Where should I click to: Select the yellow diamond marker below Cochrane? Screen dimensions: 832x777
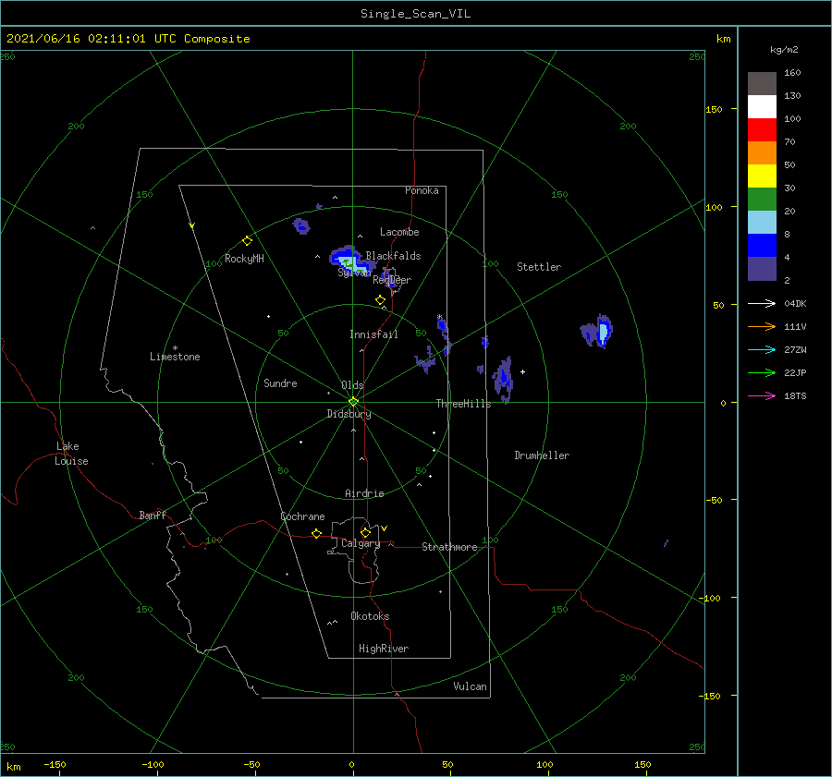[x=316, y=534]
